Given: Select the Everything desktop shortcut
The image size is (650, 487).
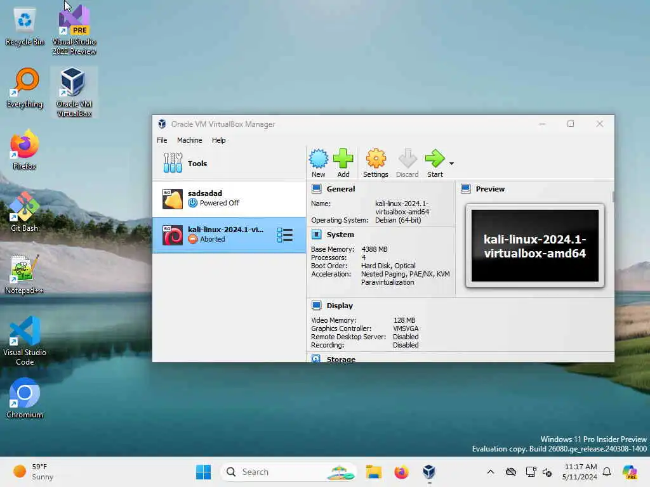Looking at the screenshot, I should pyautogui.click(x=25, y=88).
